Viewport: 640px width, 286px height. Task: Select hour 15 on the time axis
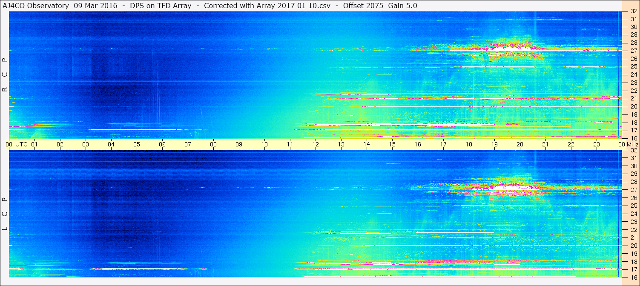point(392,144)
